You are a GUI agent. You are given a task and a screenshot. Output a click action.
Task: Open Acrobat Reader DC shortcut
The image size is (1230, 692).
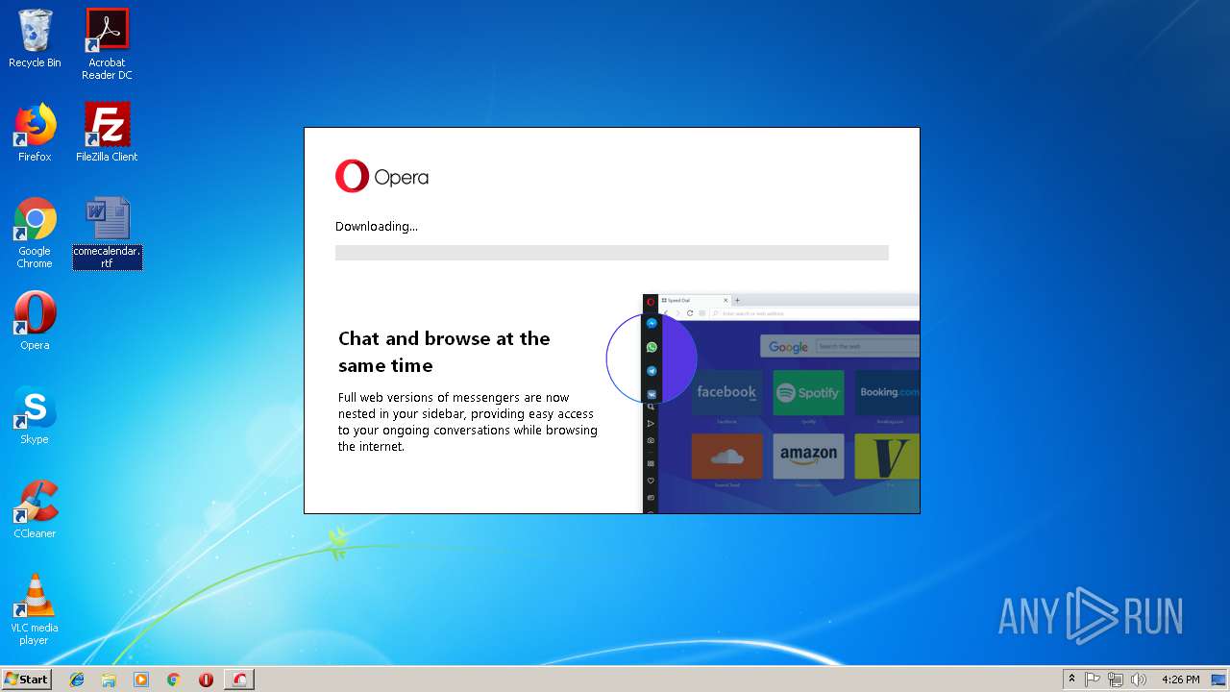(107, 44)
